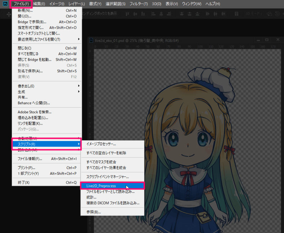Choose 開く(O)... from File menu
Viewport: 284px width, 233px height.
click(47, 16)
